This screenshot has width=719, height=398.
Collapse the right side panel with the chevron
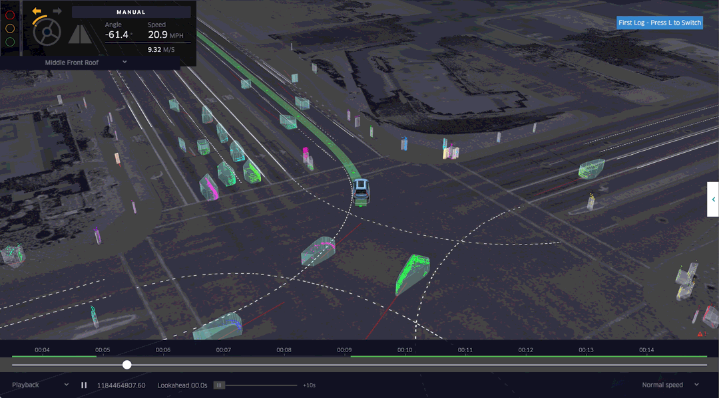click(713, 199)
